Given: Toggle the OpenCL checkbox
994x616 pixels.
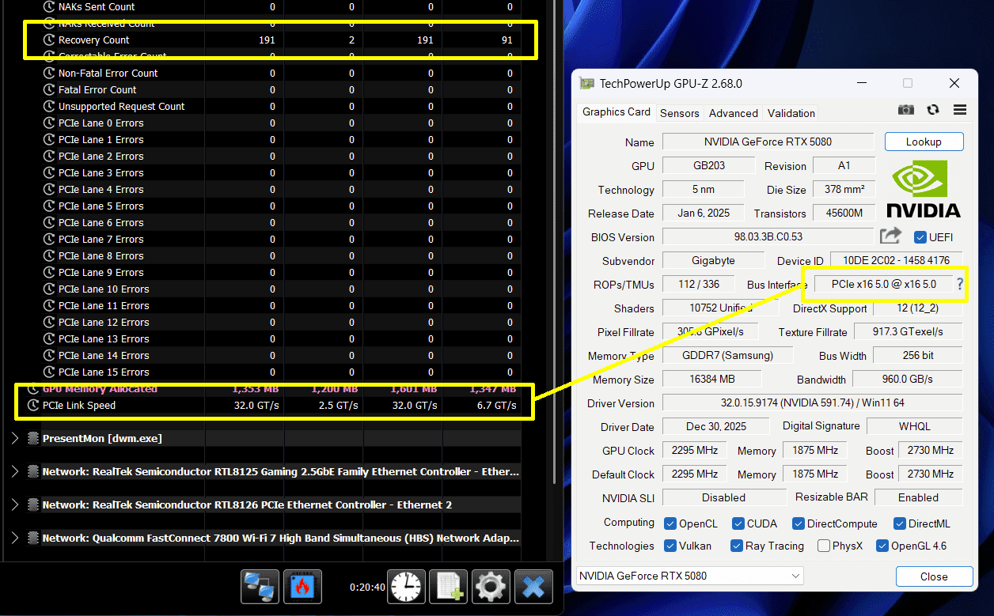Looking at the screenshot, I should coord(670,523).
